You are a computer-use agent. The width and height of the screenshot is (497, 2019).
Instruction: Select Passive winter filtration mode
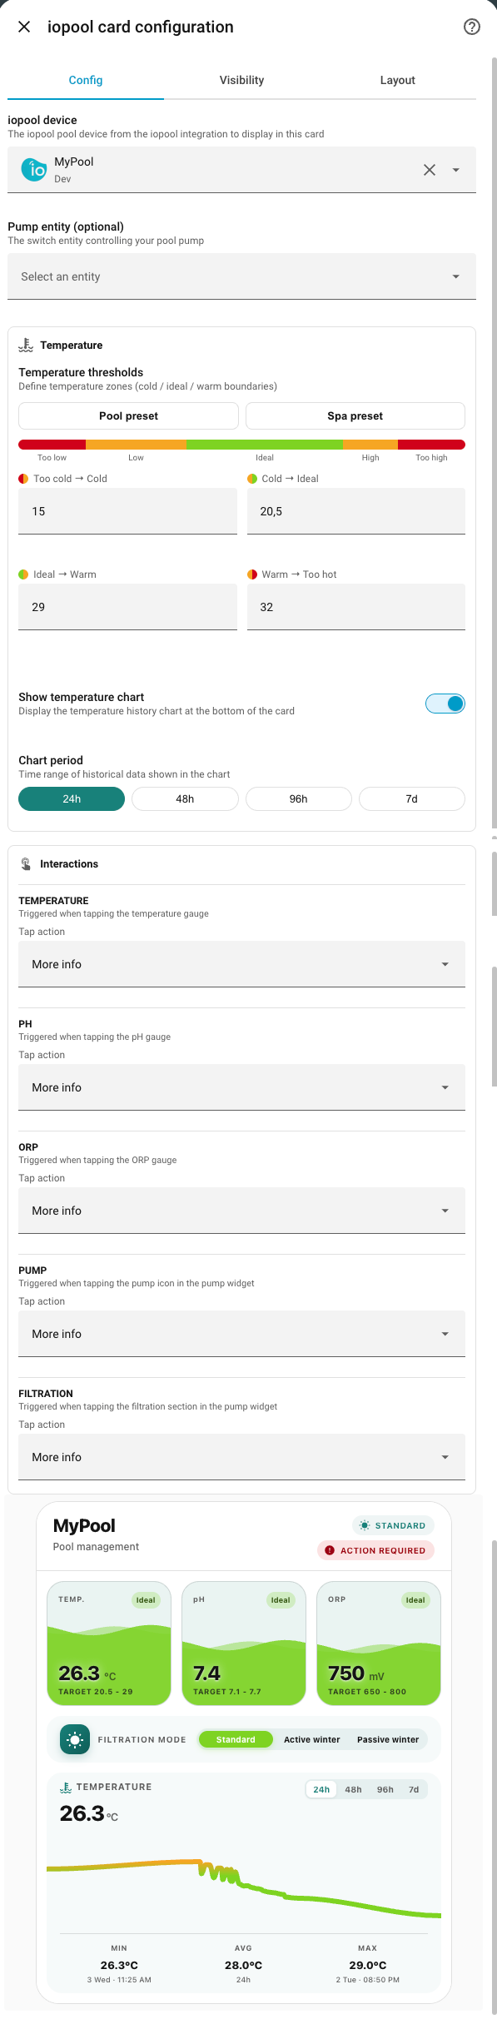click(388, 1739)
